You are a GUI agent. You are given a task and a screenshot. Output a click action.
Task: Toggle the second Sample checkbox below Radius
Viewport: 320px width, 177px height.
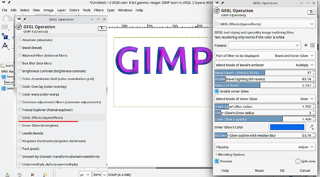[x=4, y=88]
